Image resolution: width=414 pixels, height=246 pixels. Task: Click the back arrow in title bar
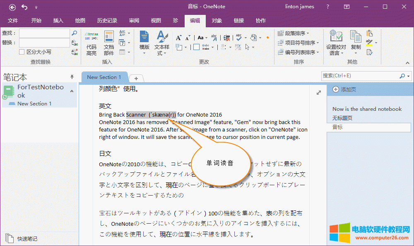(x=12, y=7)
